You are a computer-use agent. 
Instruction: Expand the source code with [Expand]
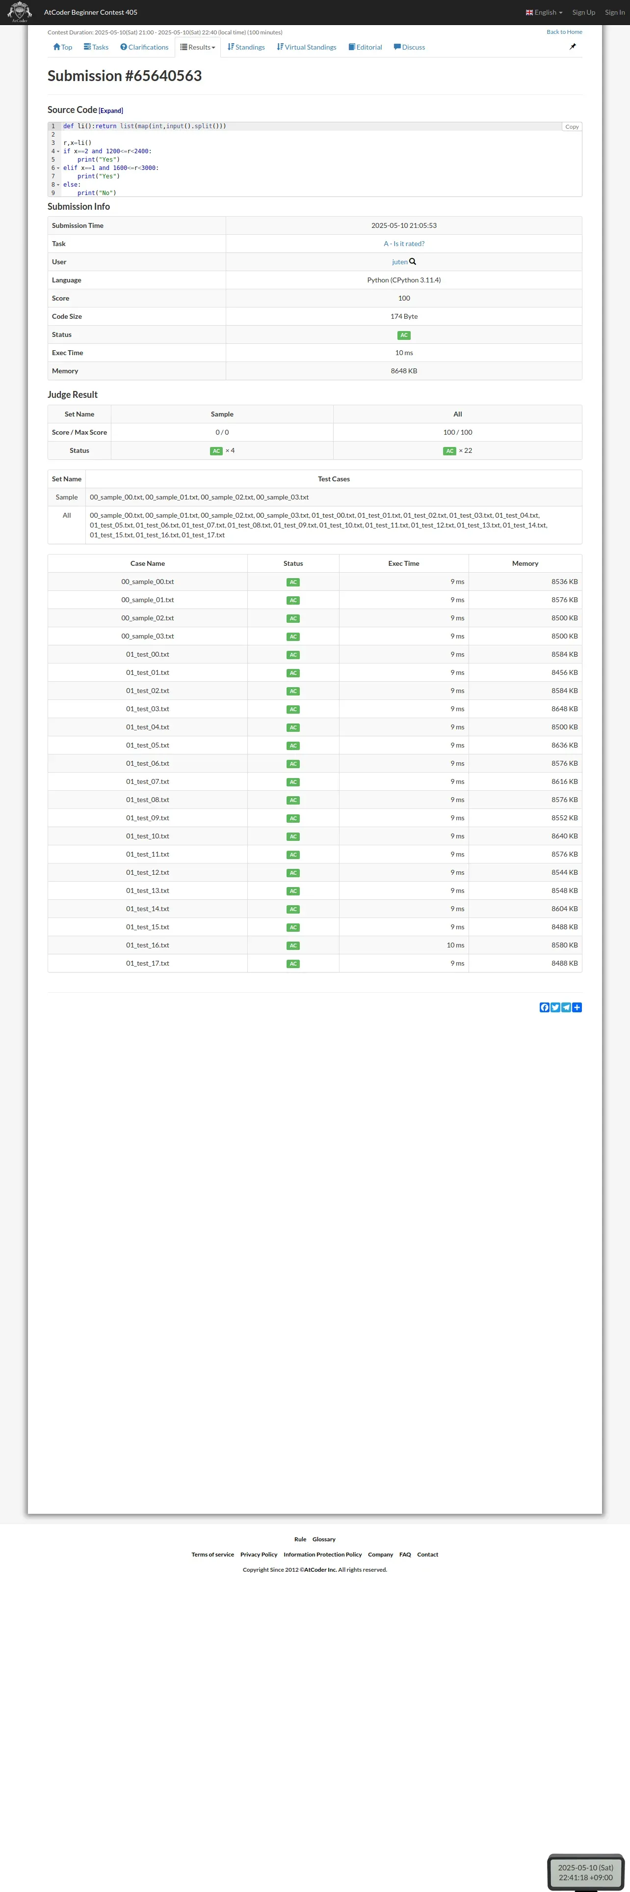(x=111, y=111)
